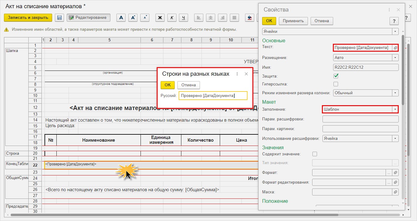
Task: Expand the Размещение dropdown showing Авто
Action: click(395, 57)
